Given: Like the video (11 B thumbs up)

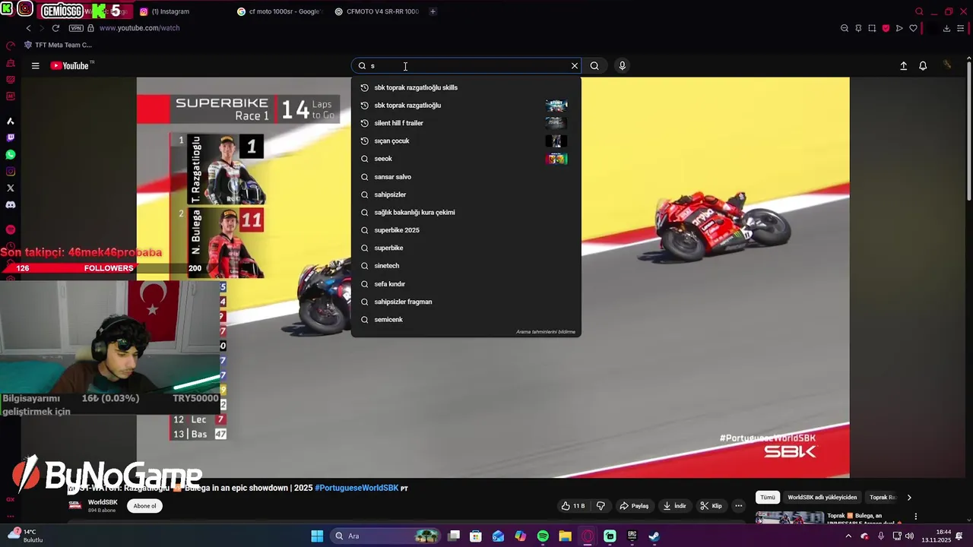Looking at the screenshot, I should (x=573, y=506).
